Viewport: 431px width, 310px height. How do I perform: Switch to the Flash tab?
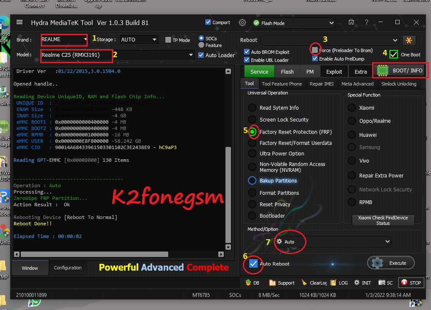pyautogui.click(x=287, y=72)
